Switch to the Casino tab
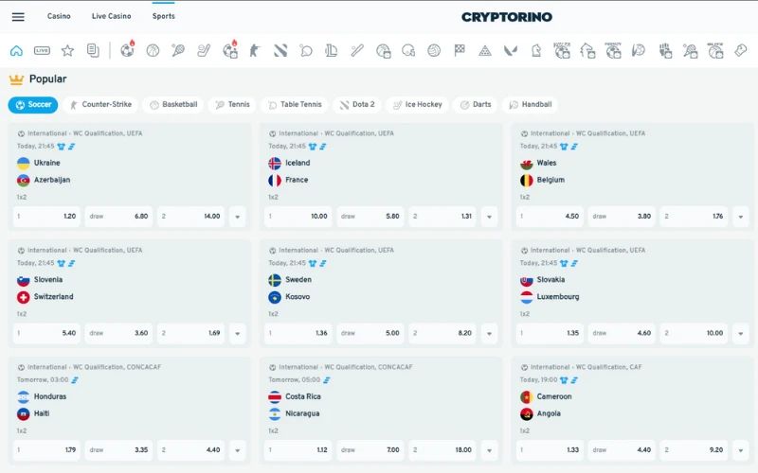 click(x=59, y=16)
